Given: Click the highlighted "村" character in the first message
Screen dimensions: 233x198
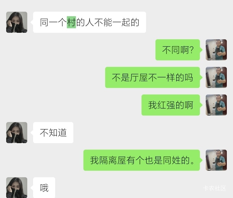Looking at the screenshot, I should (x=71, y=22).
